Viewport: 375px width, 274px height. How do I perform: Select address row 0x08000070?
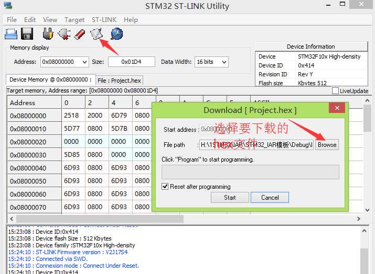pyautogui.click(x=34, y=207)
